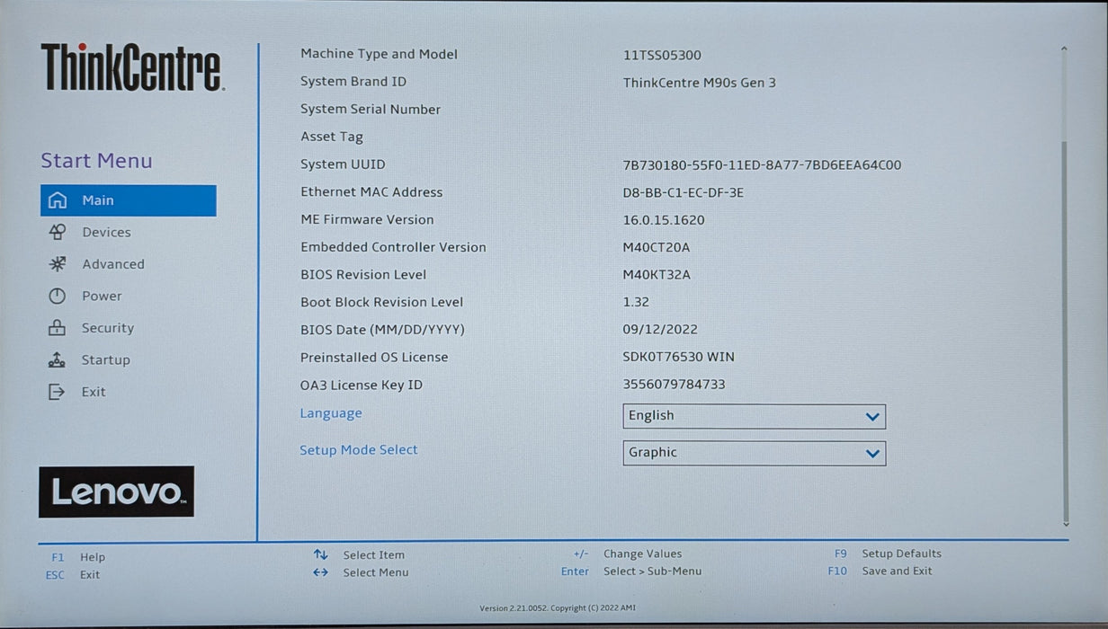Click the Main home icon

point(58,200)
